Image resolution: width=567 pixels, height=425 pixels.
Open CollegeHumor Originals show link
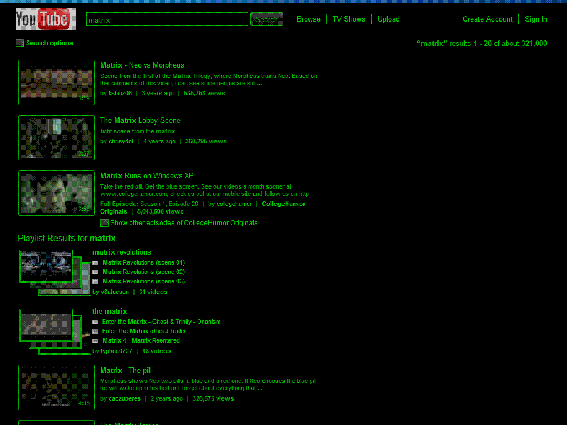203,208
